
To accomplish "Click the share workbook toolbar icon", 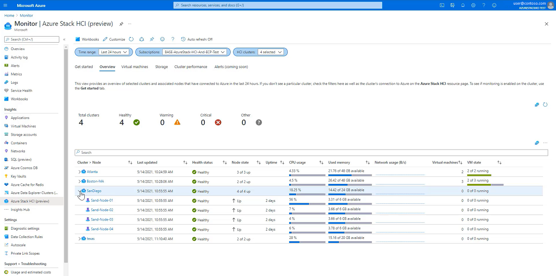I will 142,39.
